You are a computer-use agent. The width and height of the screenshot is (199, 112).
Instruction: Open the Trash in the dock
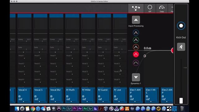coord(182,109)
